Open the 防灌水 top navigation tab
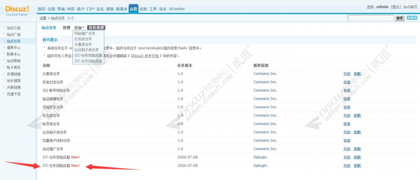This screenshot has height=180, width=420. tap(121, 9)
